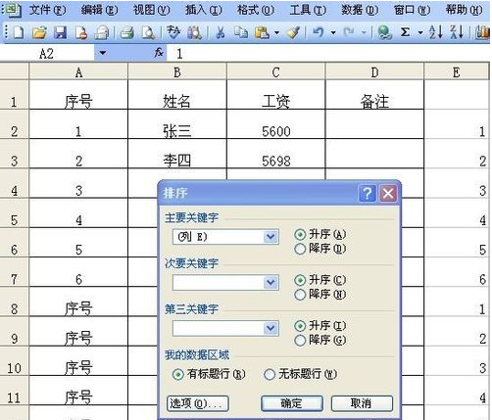Select column C header
This screenshot has height=420, width=492.
point(275,71)
